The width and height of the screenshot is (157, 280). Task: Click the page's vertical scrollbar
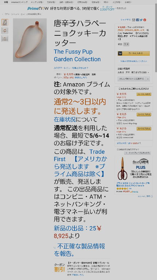tap(156, 36)
